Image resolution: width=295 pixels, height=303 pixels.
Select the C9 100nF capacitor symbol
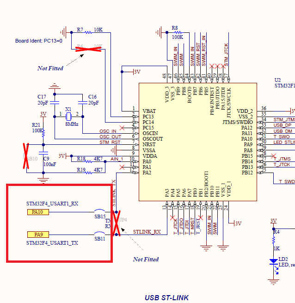coord(43,153)
